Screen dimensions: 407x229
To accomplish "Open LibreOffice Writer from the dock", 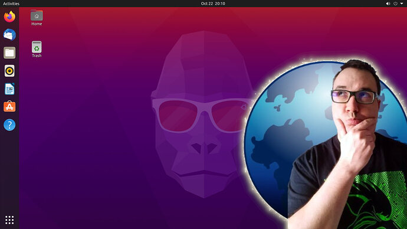I will pyautogui.click(x=9, y=89).
